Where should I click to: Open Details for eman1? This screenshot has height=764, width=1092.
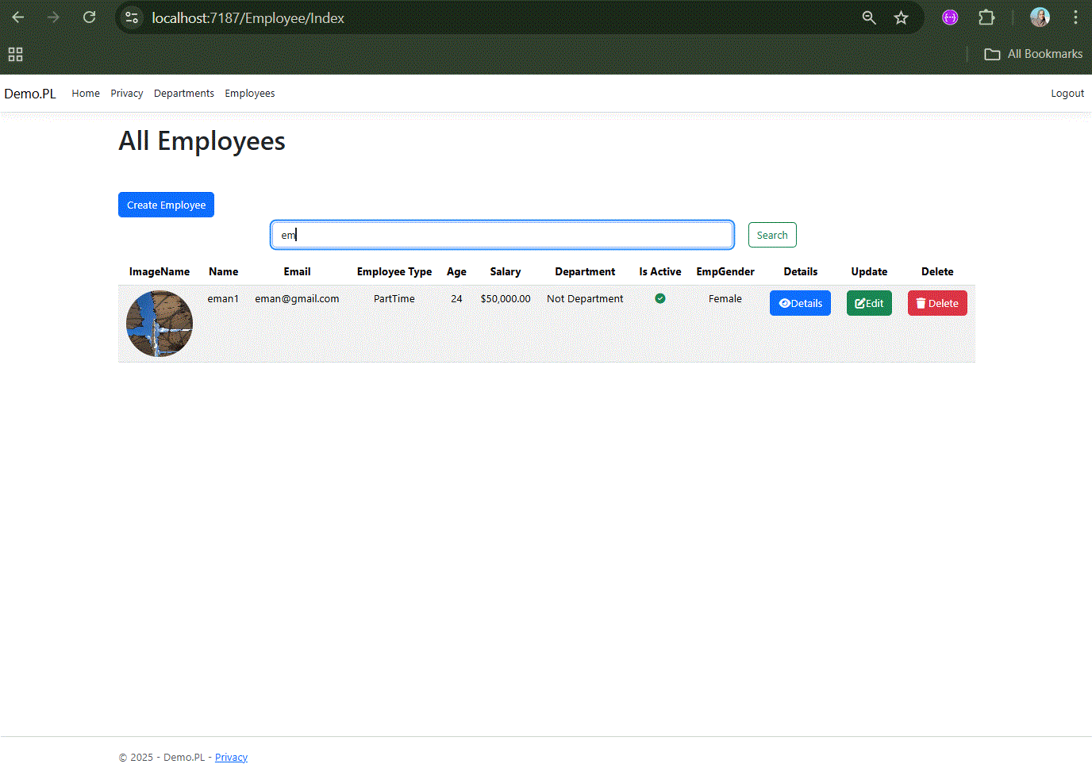800,303
